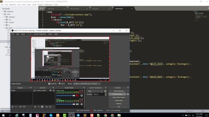The height and width of the screenshot is (117, 209).
Task: Open source properties gear in Sources panel footer
Action: (42, 107)
